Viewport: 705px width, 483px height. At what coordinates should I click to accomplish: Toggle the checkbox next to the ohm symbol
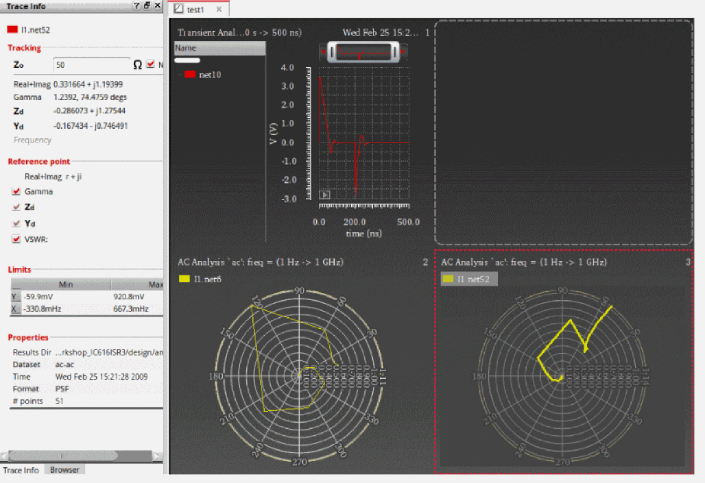[150, 64]
